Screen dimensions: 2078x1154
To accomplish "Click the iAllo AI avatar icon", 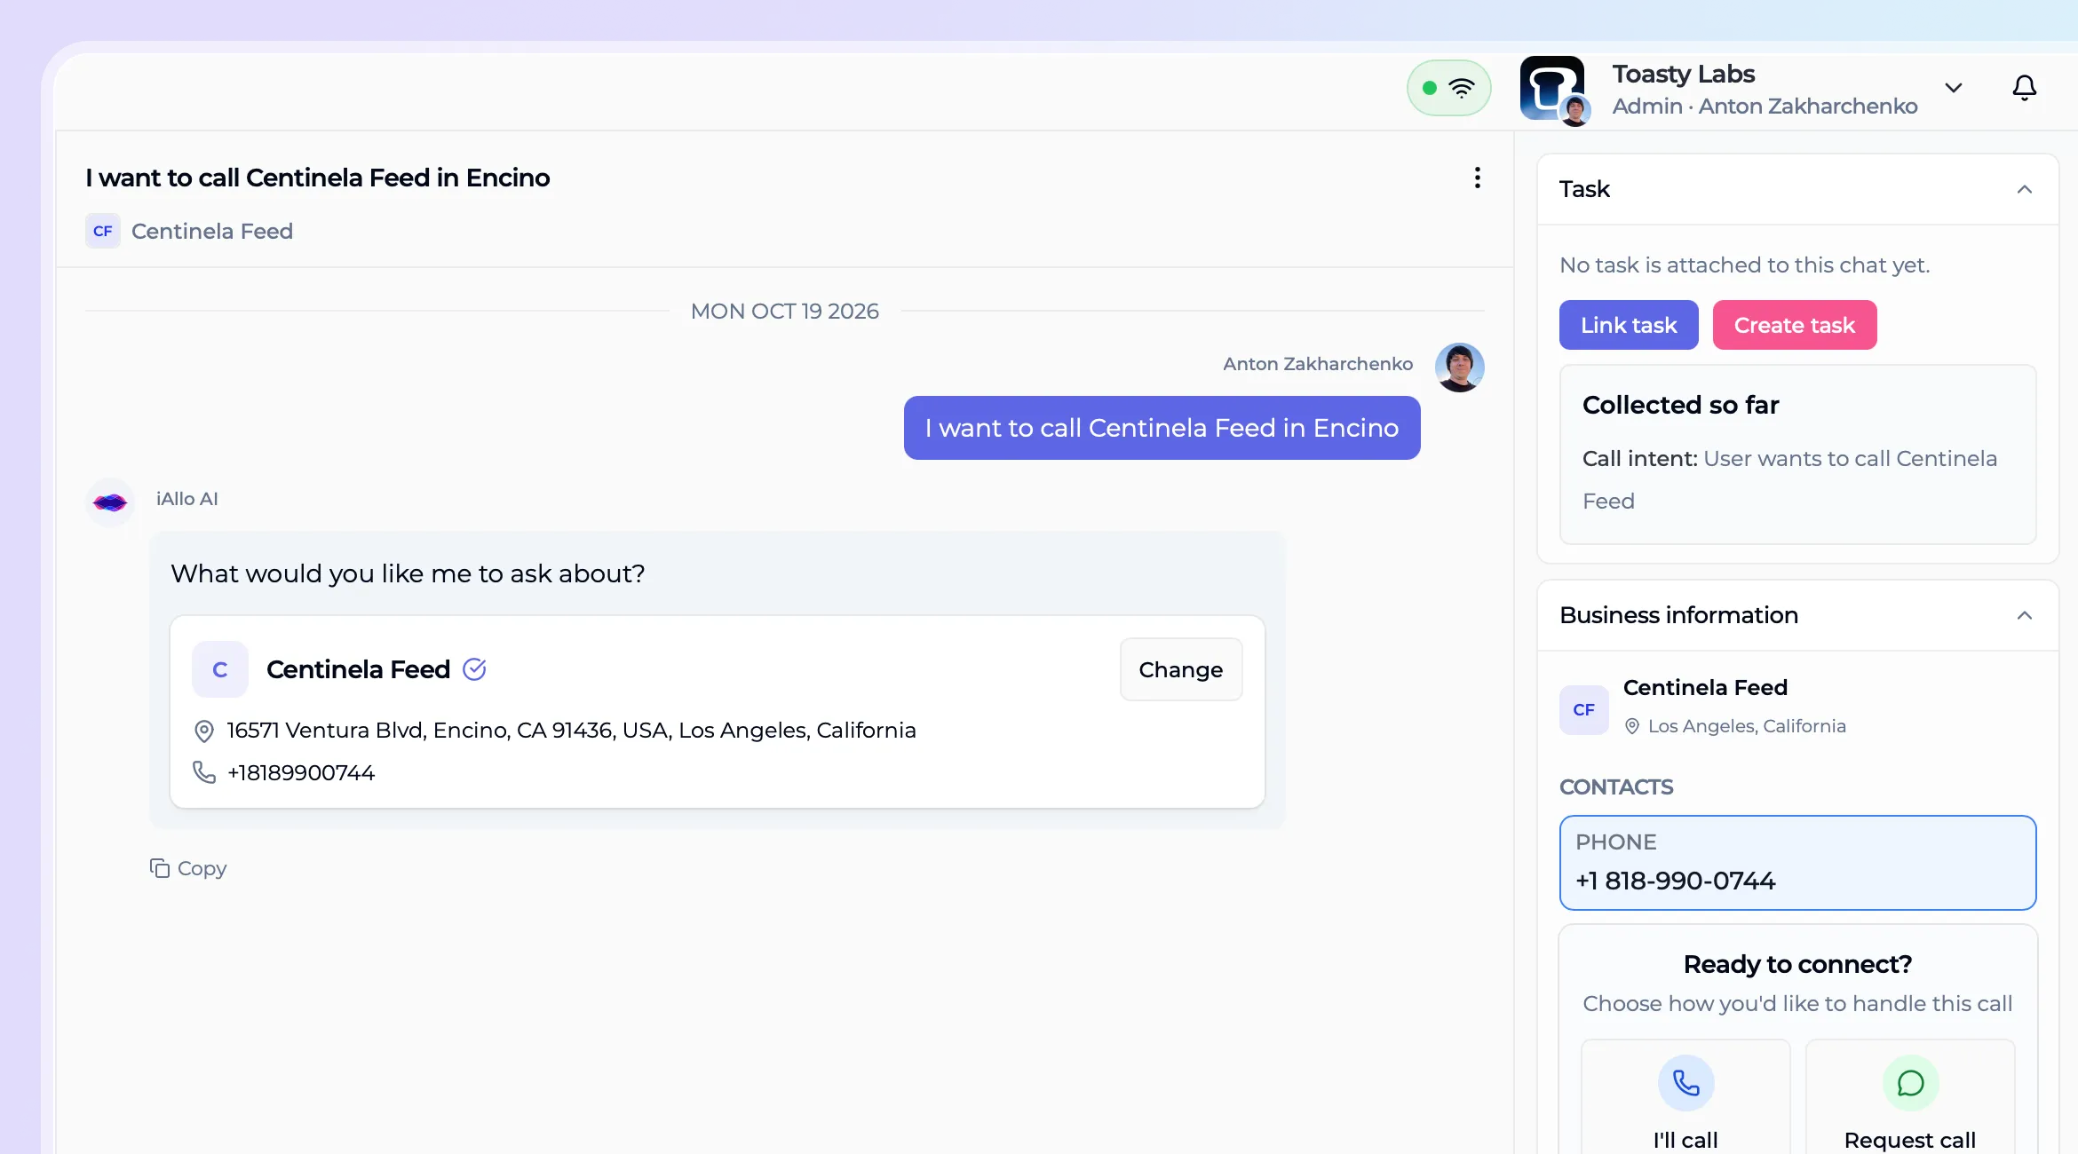I will [110, 503].
